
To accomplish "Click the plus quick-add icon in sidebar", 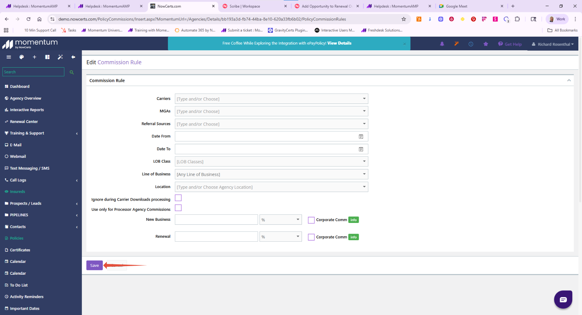I will 35,57.
